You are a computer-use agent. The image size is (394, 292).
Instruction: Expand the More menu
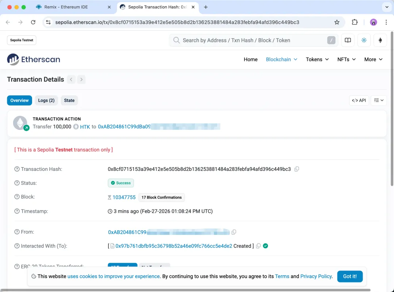(374, 59)
